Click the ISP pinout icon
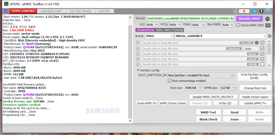 tap(268, 25)
